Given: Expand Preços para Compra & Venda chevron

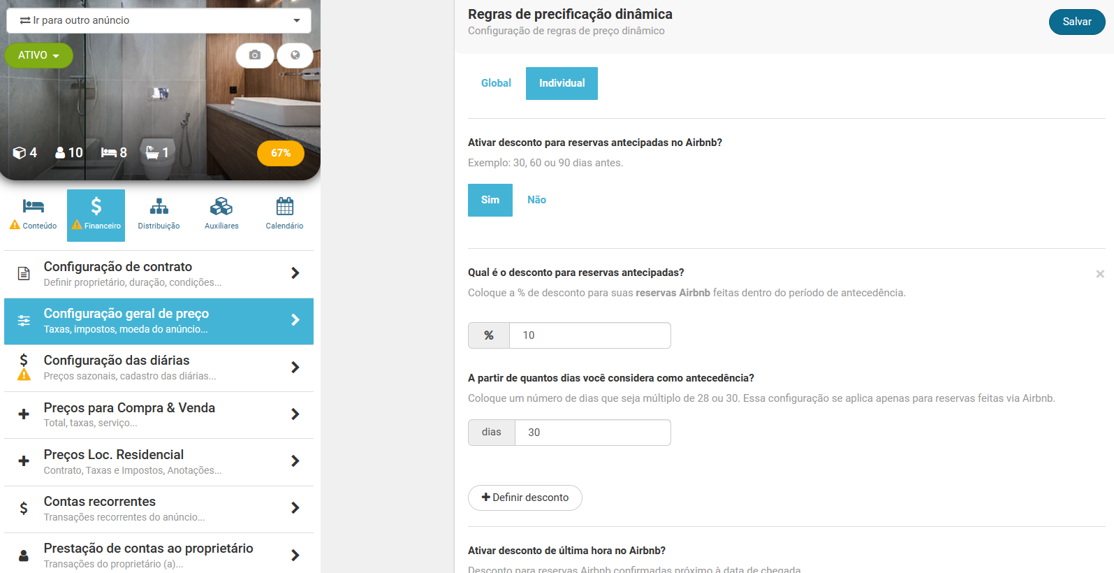Looking at the screenshot, I should tap(295, 414).
